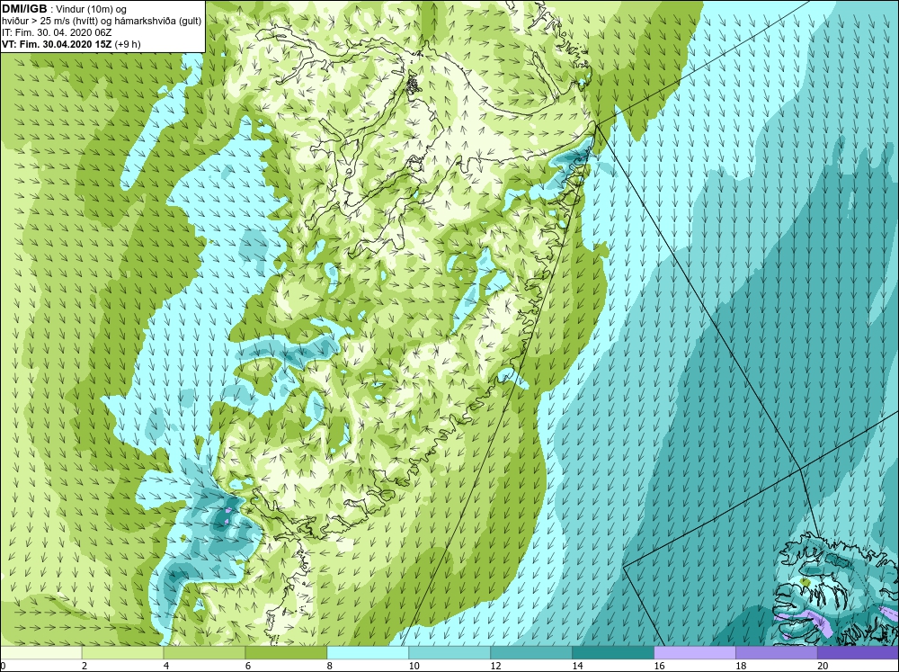Click the 'DMI/IGB : Vindur (10m) og' title line

click(x=64, y=9)
